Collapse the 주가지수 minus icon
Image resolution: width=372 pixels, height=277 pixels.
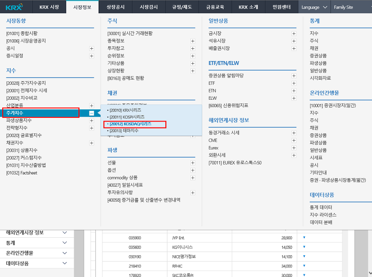point(91,113)
